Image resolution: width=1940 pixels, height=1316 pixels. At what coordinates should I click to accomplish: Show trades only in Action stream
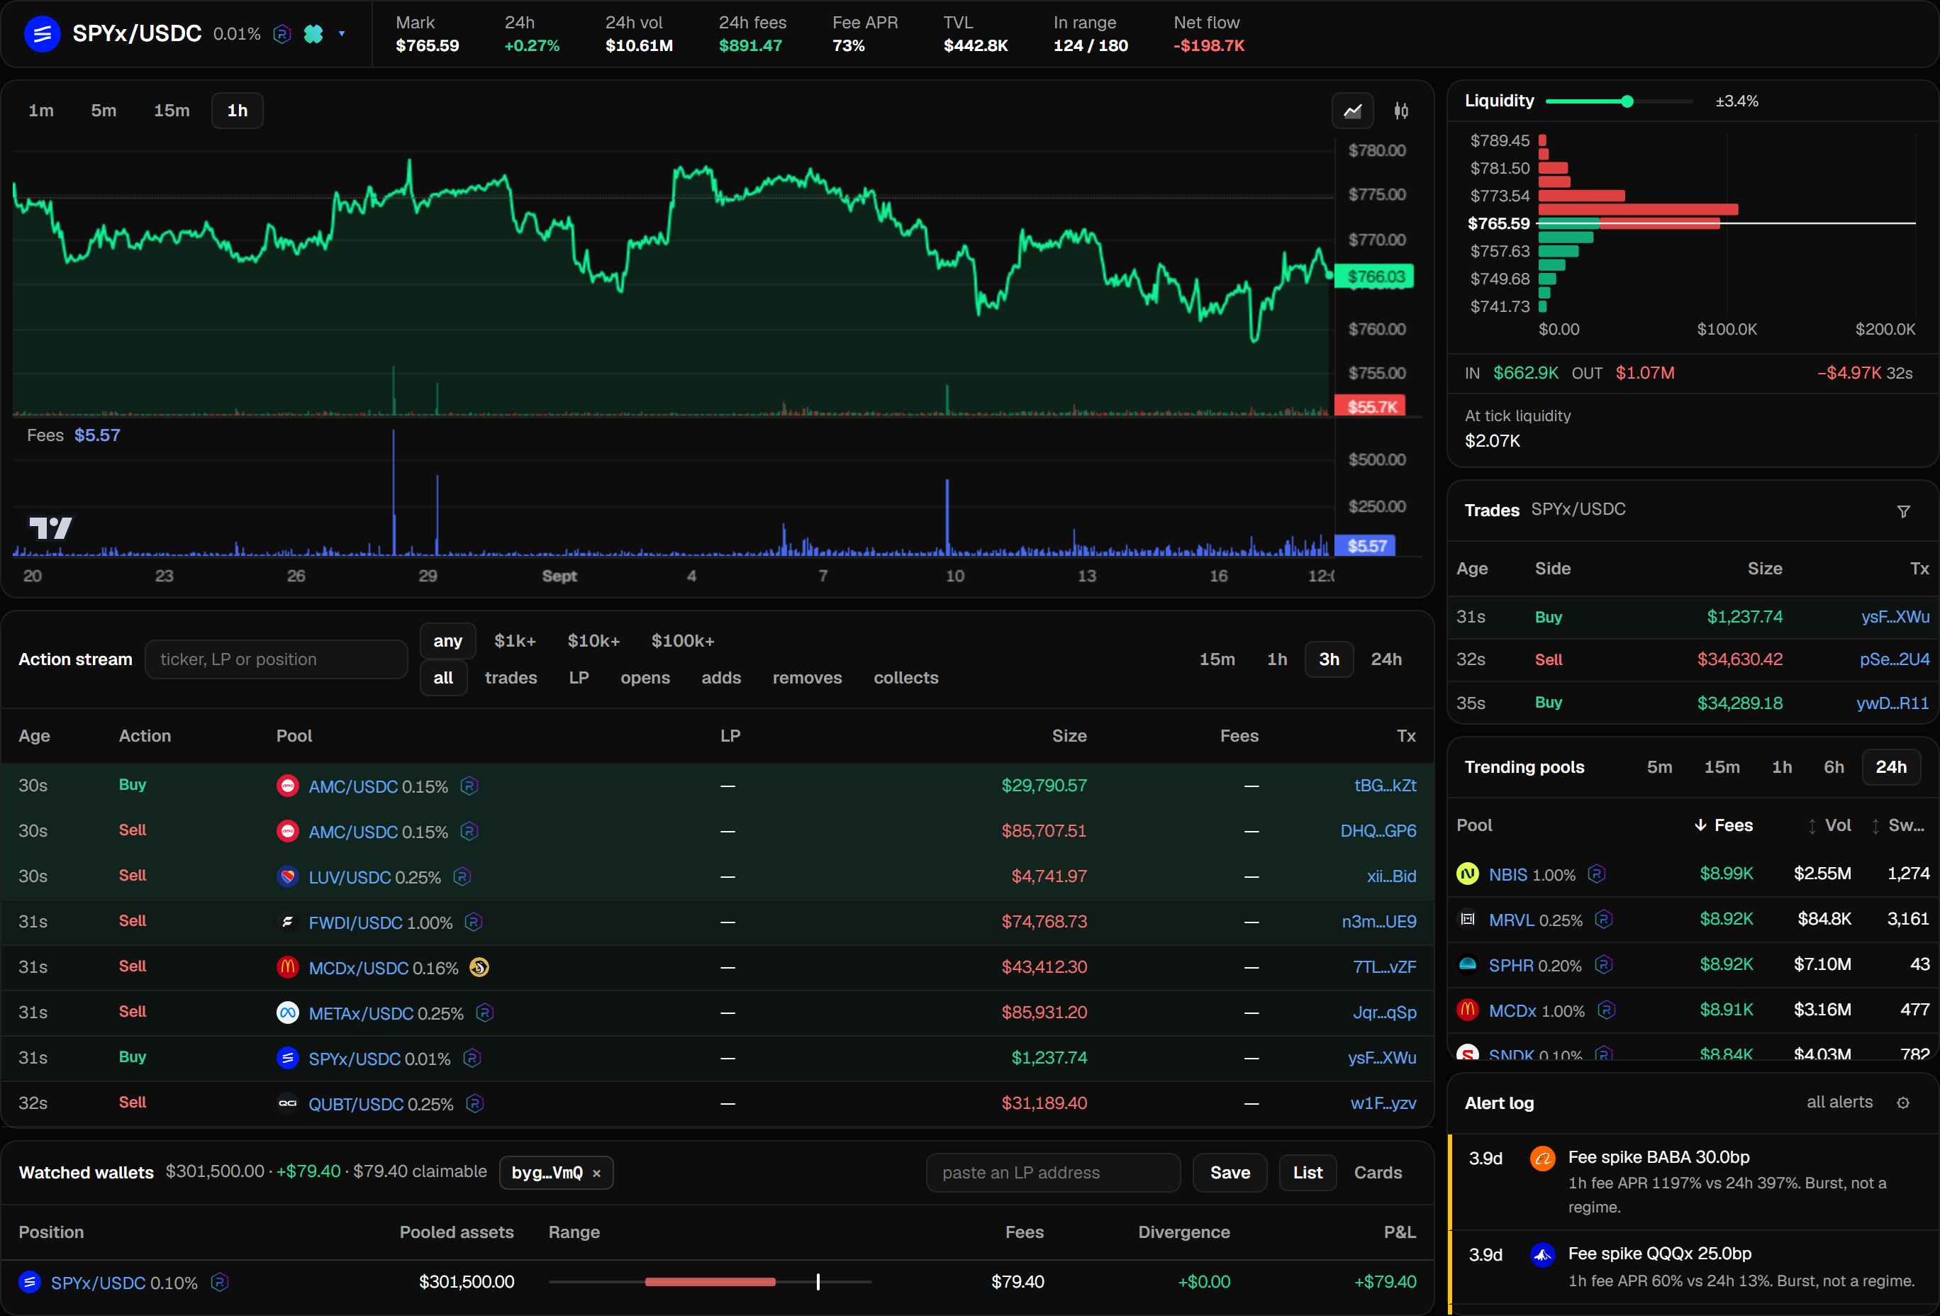point(511,678)
